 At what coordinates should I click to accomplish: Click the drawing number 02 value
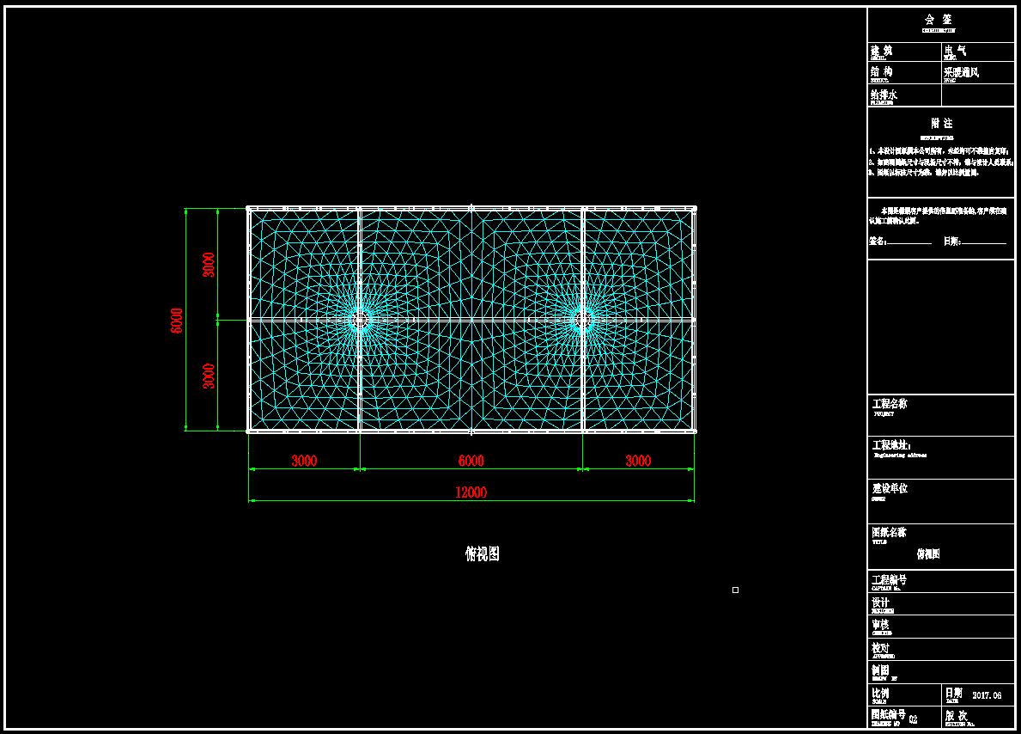tap(913, 719)
